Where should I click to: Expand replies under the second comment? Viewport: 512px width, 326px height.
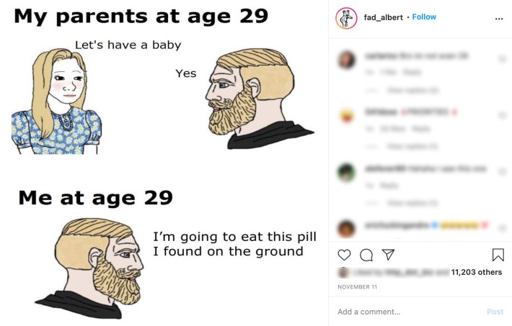click(412, 146)
